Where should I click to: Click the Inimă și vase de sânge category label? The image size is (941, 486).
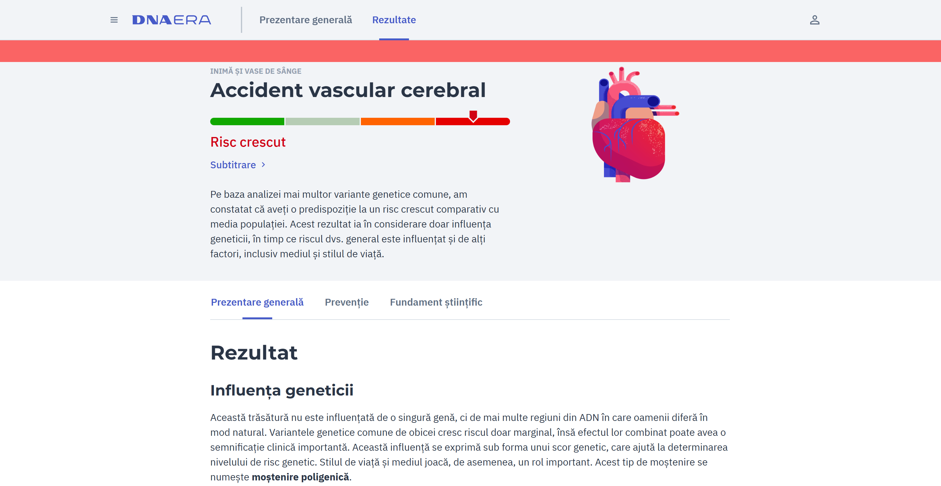255,71
